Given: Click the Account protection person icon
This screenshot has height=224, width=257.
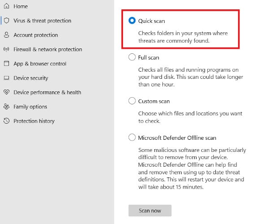Looking at the screenshot, I should click(x=7, y=35).
